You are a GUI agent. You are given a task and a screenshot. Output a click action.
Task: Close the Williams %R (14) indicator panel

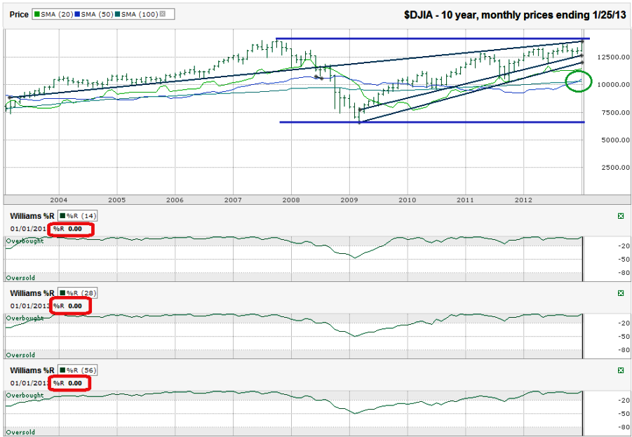pyautogui.click(x=621, y=216)
